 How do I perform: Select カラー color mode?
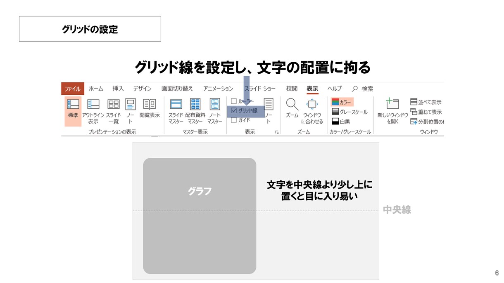point(342,102)
